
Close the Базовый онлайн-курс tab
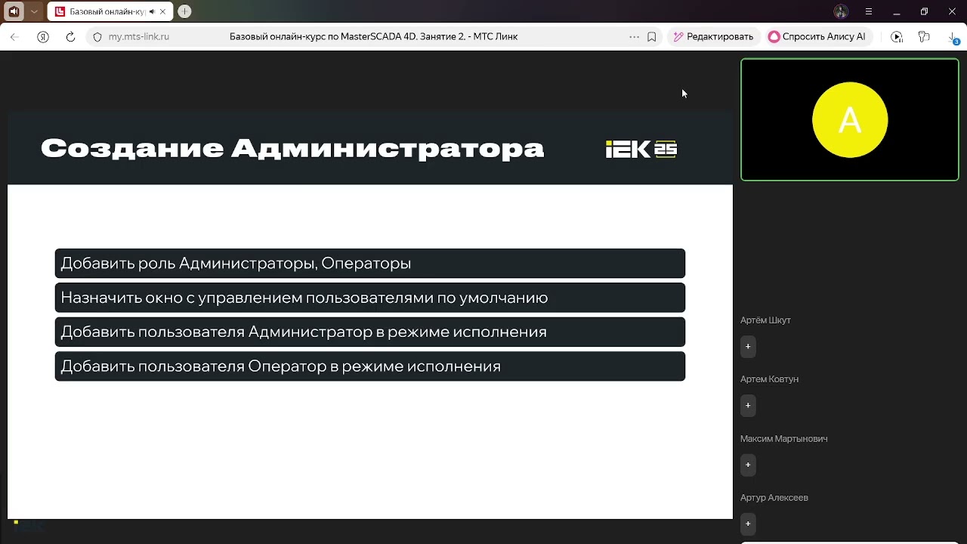162,12
